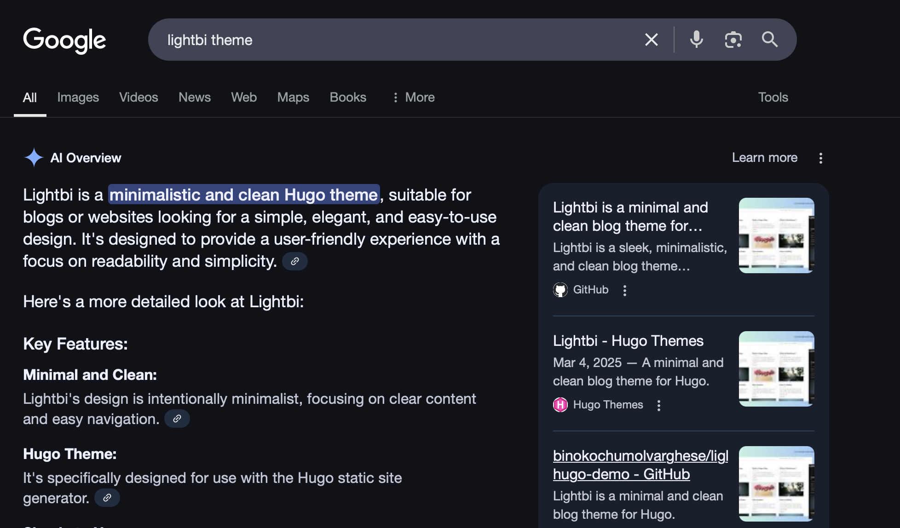
Task: Submit search with the magnifying glass icon
Action: click(769, 40)
